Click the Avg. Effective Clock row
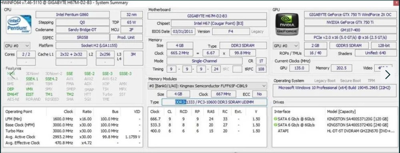This screenshot has height=153, width=400. click(x=73, y=143)
